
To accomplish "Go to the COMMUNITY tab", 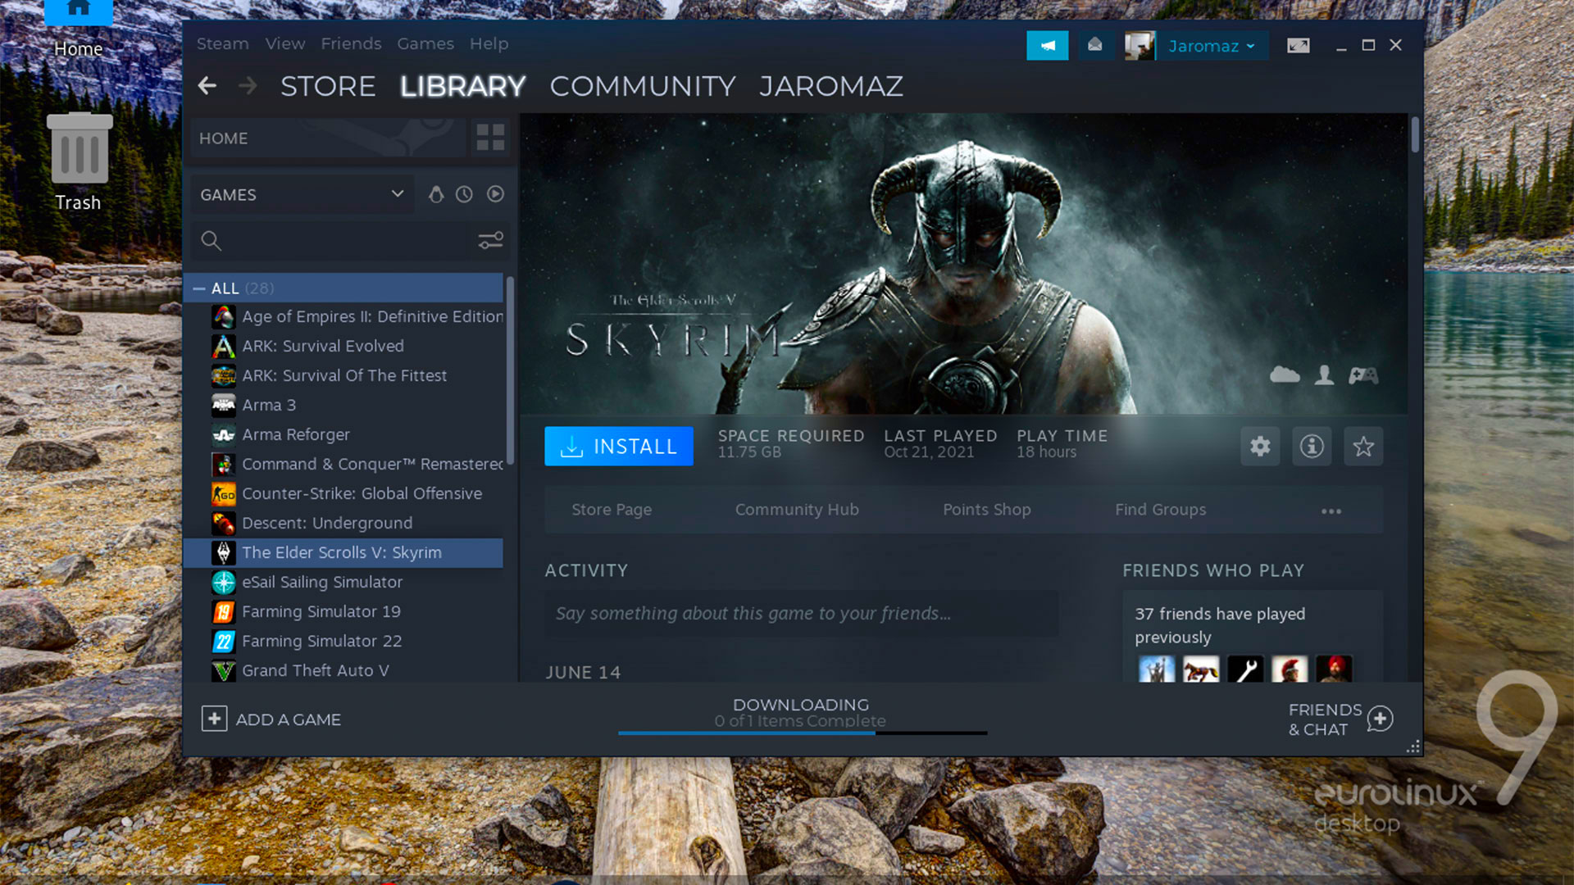I will [643, 86].
